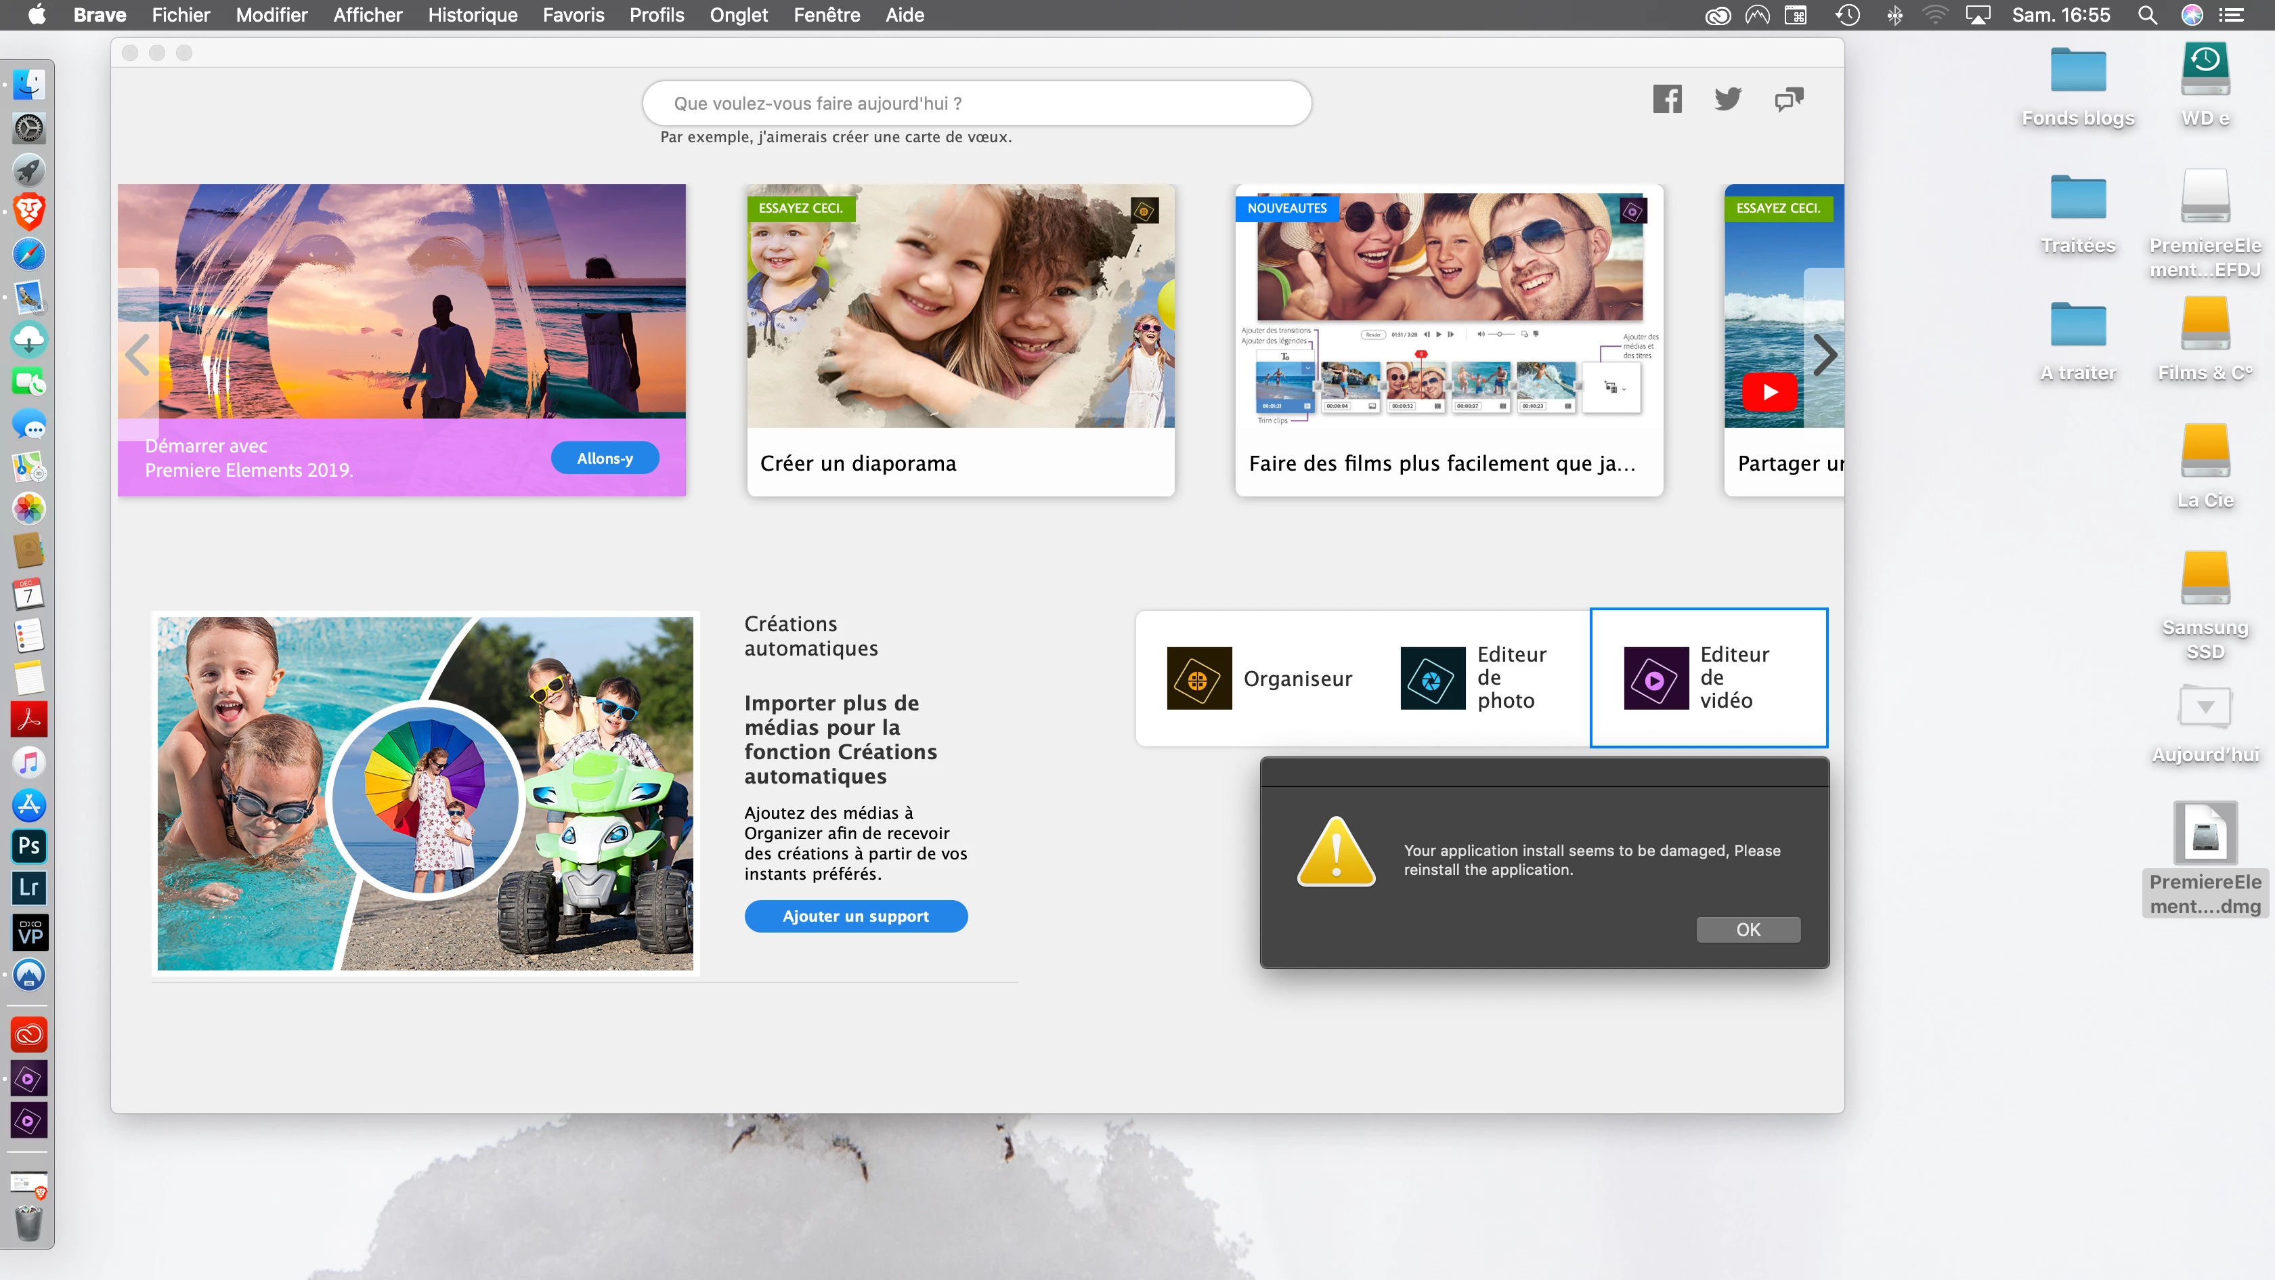Click the Twitter bird icon
Screen dimensions: 2275x1280
click(x=1727, y=99)
